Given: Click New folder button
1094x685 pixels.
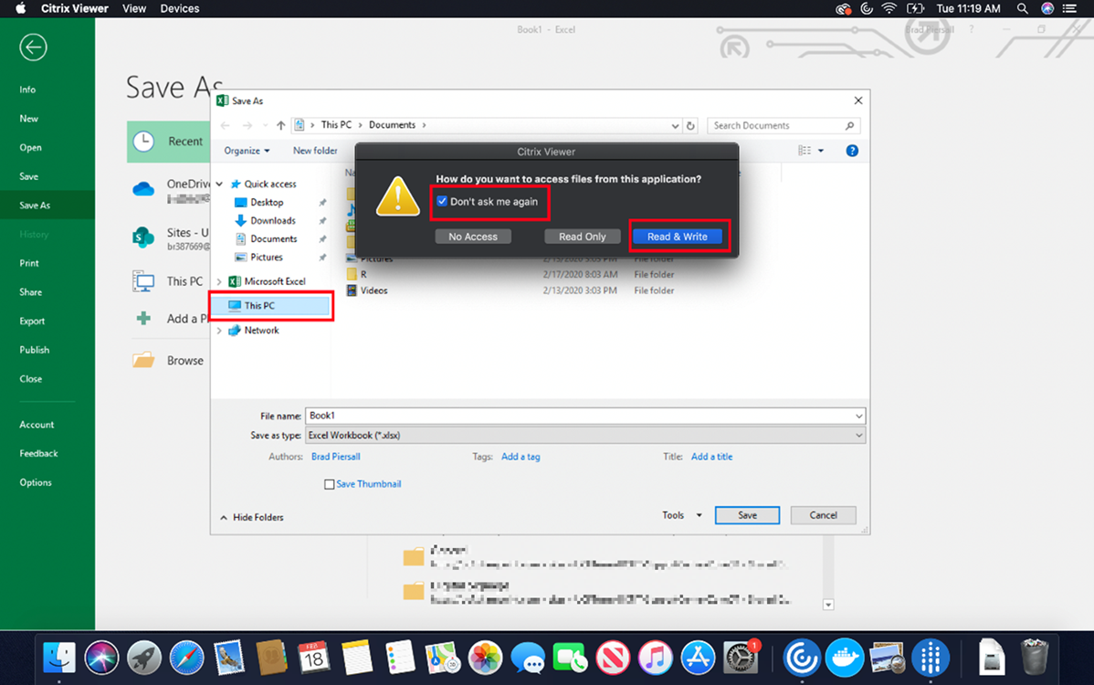Looking at the screenshot, I should [x=315, y=151].
